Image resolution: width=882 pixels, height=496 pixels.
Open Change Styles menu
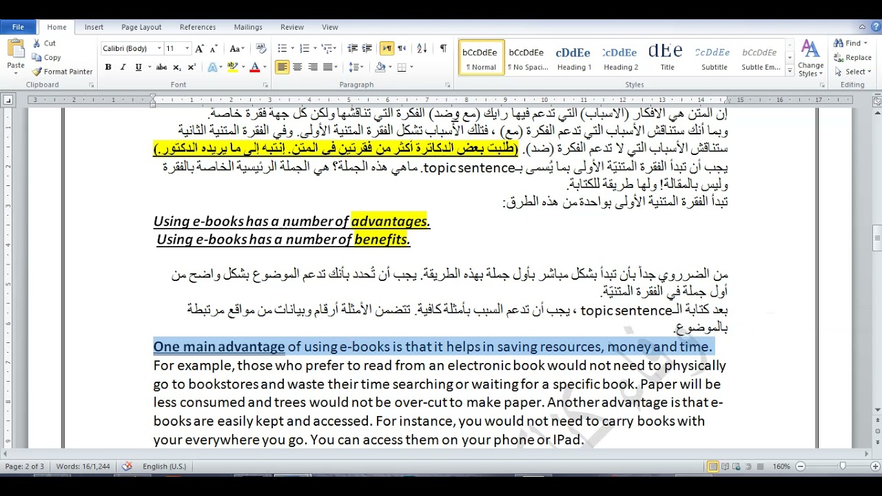811,59
